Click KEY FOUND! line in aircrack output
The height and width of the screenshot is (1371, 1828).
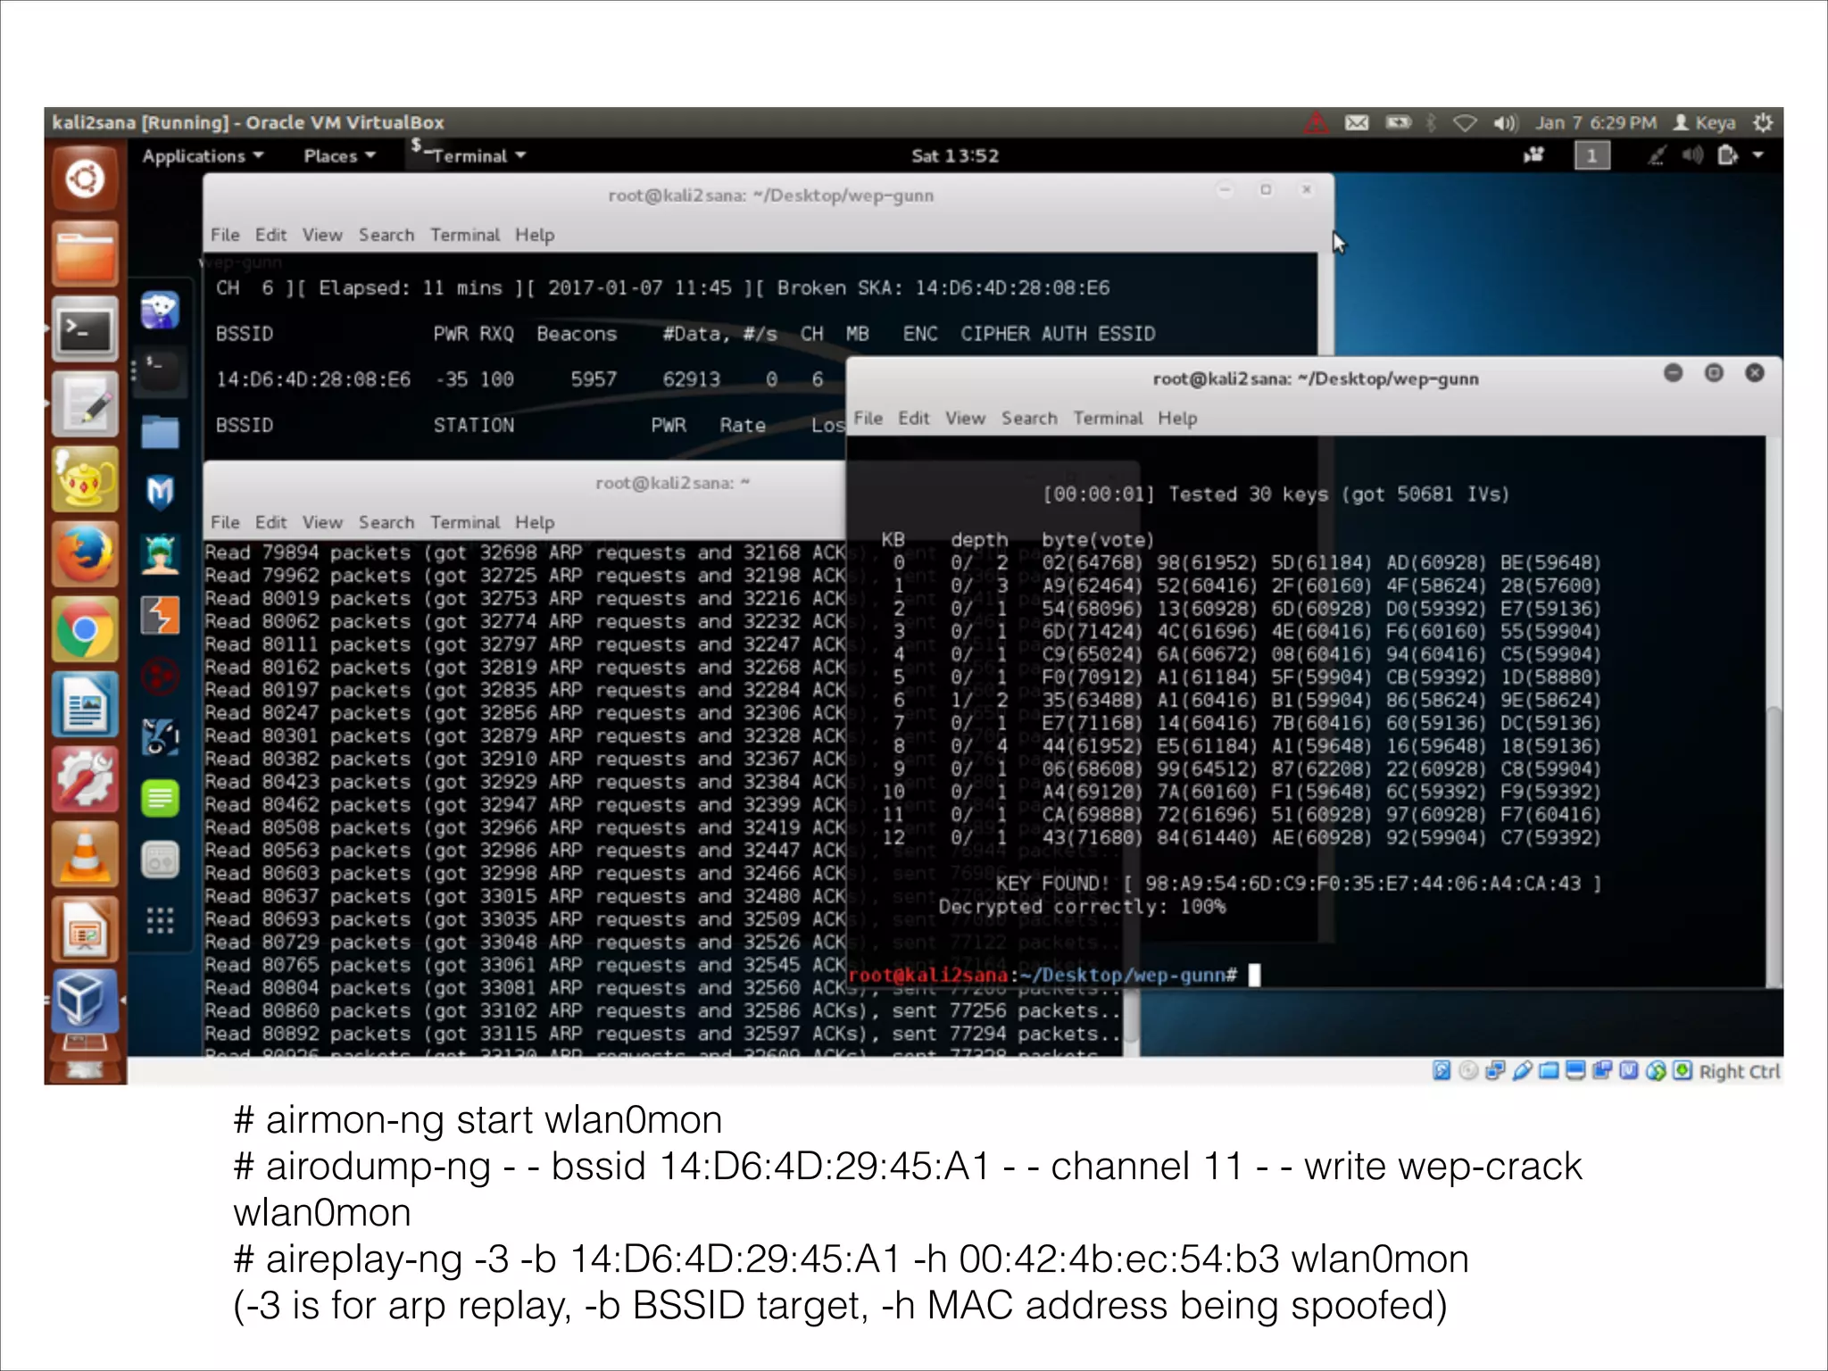pos(1299,884)
